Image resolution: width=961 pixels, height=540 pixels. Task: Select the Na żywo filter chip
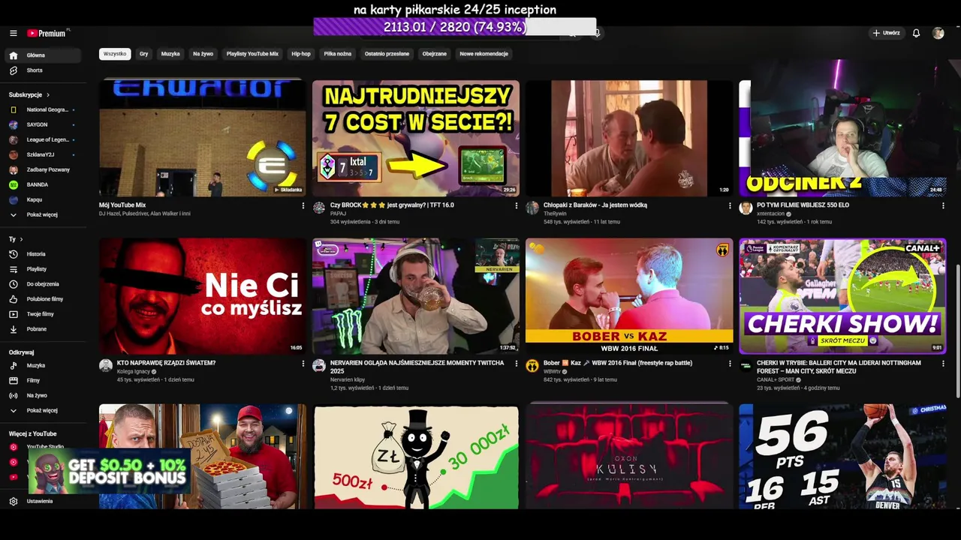pyautogui.click(x=203, y=54)
